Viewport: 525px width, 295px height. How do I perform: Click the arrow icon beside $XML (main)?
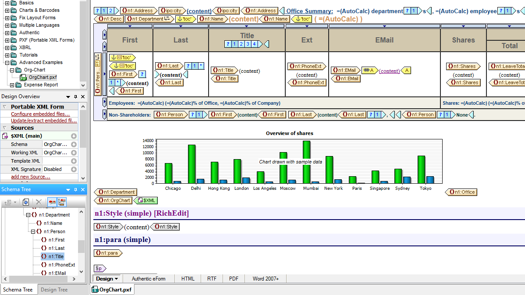click(74, 136)
